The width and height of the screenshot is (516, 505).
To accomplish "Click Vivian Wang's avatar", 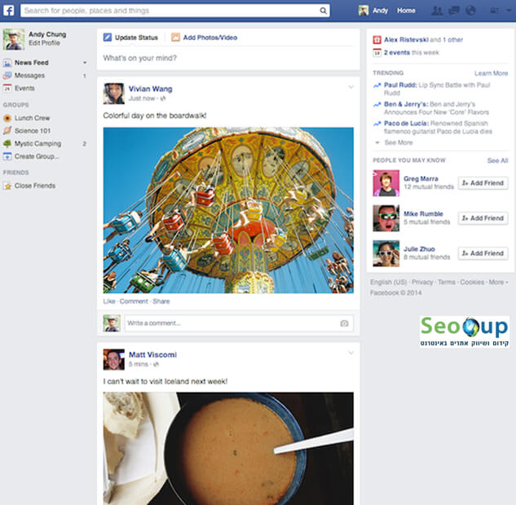I will (x=114, y=94).
